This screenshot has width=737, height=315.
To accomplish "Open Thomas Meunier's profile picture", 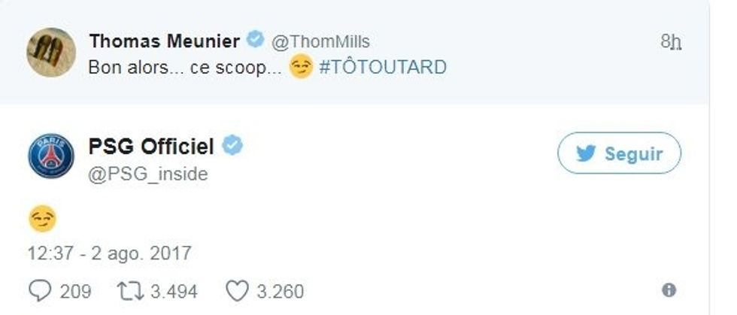I will [50, 52].
